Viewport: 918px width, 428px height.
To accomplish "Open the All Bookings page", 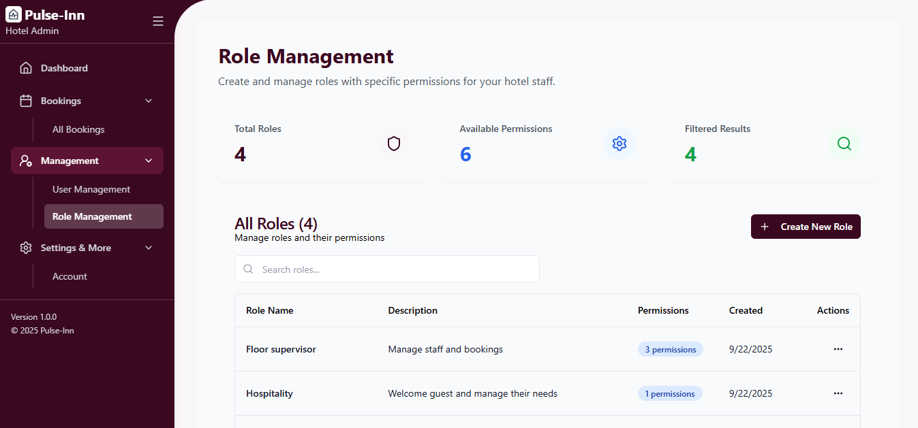I will (x=79, y=129).
